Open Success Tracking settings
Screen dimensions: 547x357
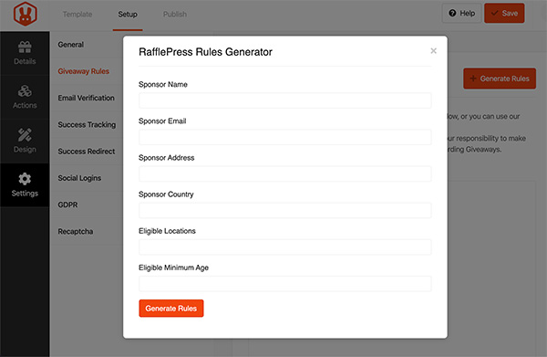[x=87, y=125]
